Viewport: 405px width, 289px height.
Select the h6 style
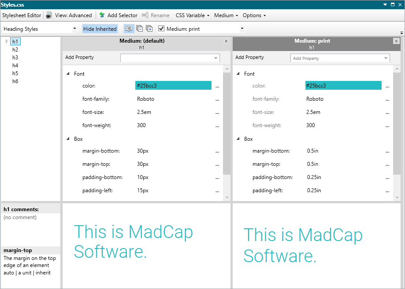(x=15, y=81)
